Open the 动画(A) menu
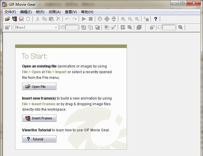Image resolution: width=203 pixels, height=156 pixels. [x=55, y=12]
